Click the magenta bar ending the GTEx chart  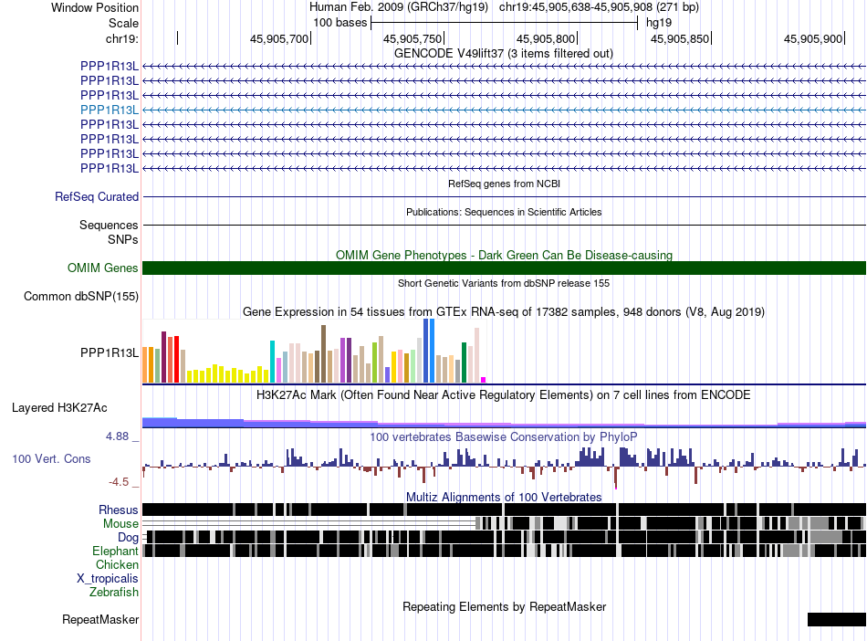tap(484, 380)
